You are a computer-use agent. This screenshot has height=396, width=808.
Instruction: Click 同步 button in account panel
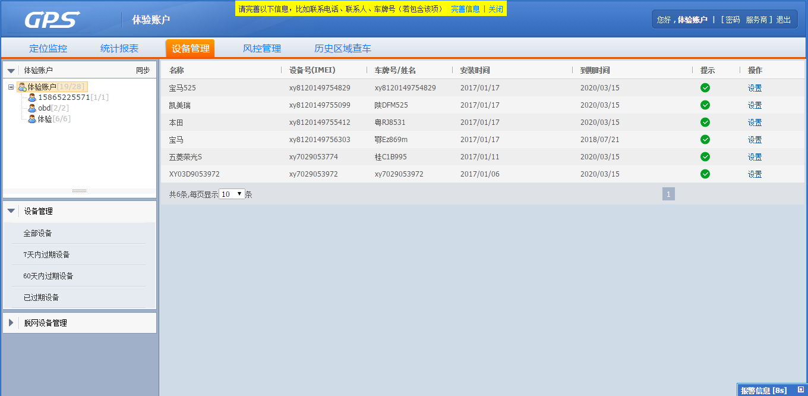[x=143, y=70]
